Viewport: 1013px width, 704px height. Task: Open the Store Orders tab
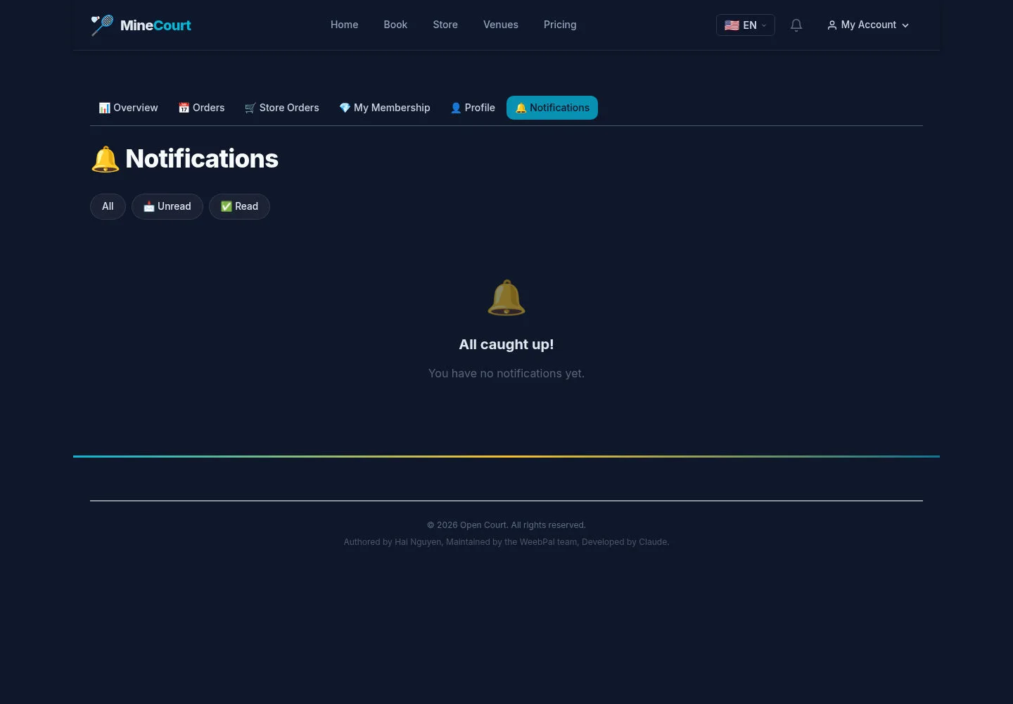click(281, 108)
